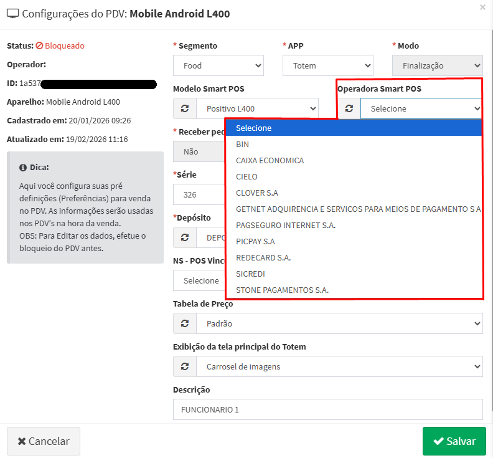Select STONE PAGAMENTOS S.A. option
The image size is (493, 458).
tap(282, 290)
